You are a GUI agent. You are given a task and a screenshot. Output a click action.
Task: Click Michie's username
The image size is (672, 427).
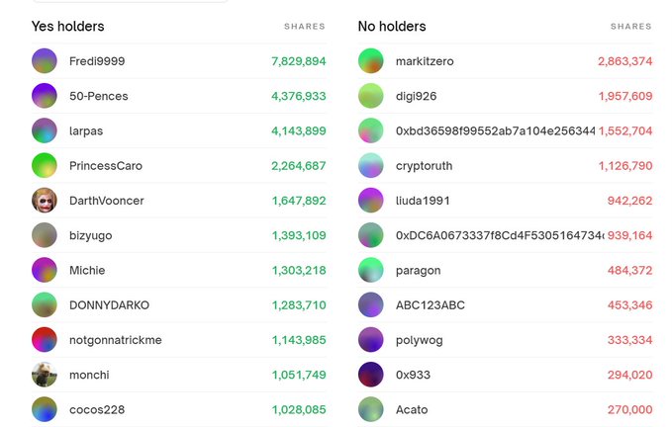click(87, 271)
